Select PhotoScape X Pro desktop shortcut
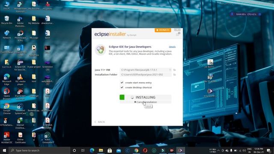 [x=20, y=36]
